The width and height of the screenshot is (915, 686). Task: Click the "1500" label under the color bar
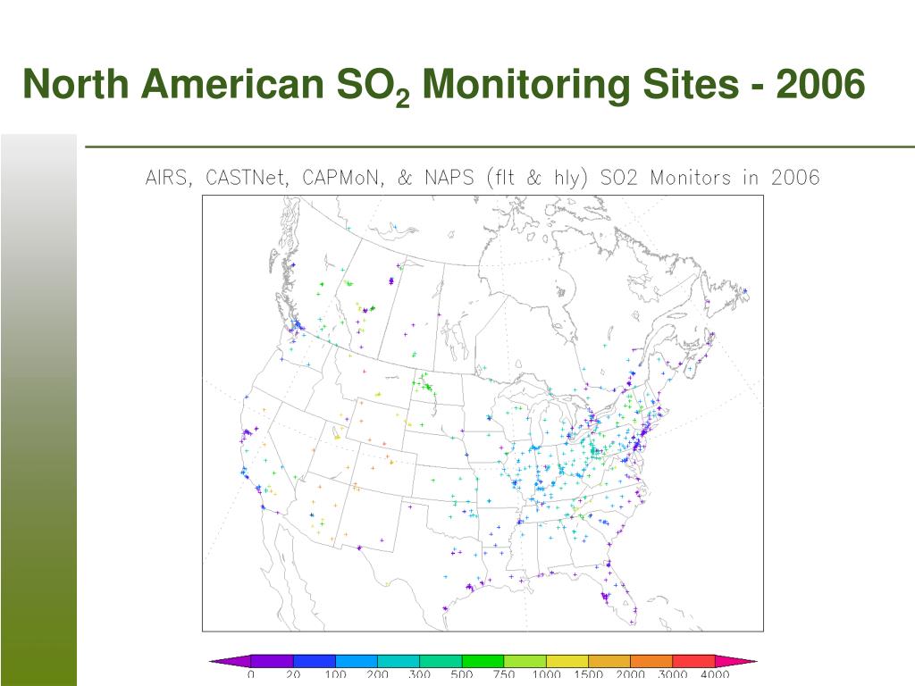pyautogui.click(x=589, y=673)
